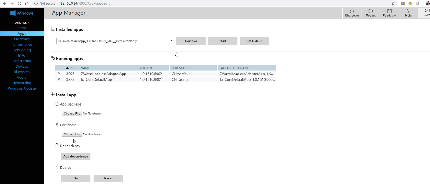Click PID 3372 cell
This screenshot has width=430, height=184.
71,79
